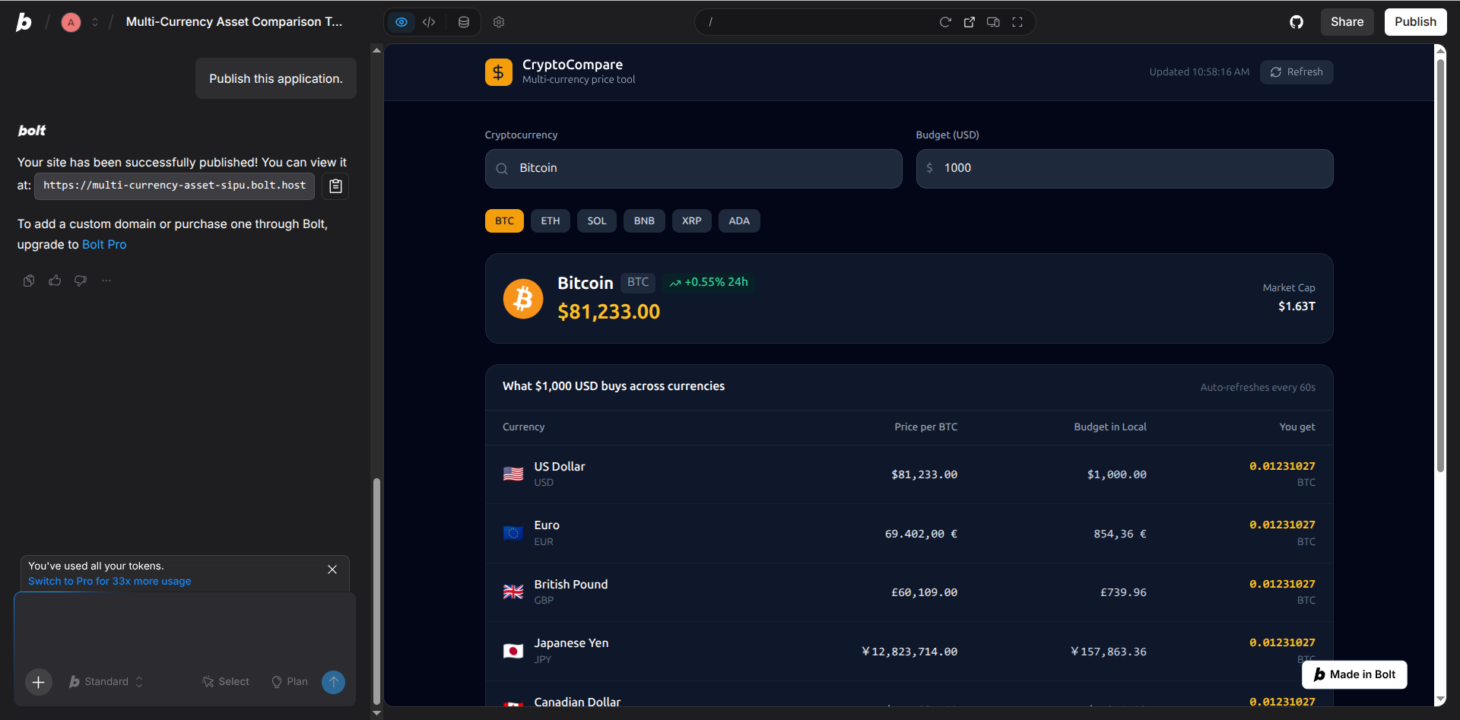Click the British Pound row
1460x720 pixels.
point(909,592)
